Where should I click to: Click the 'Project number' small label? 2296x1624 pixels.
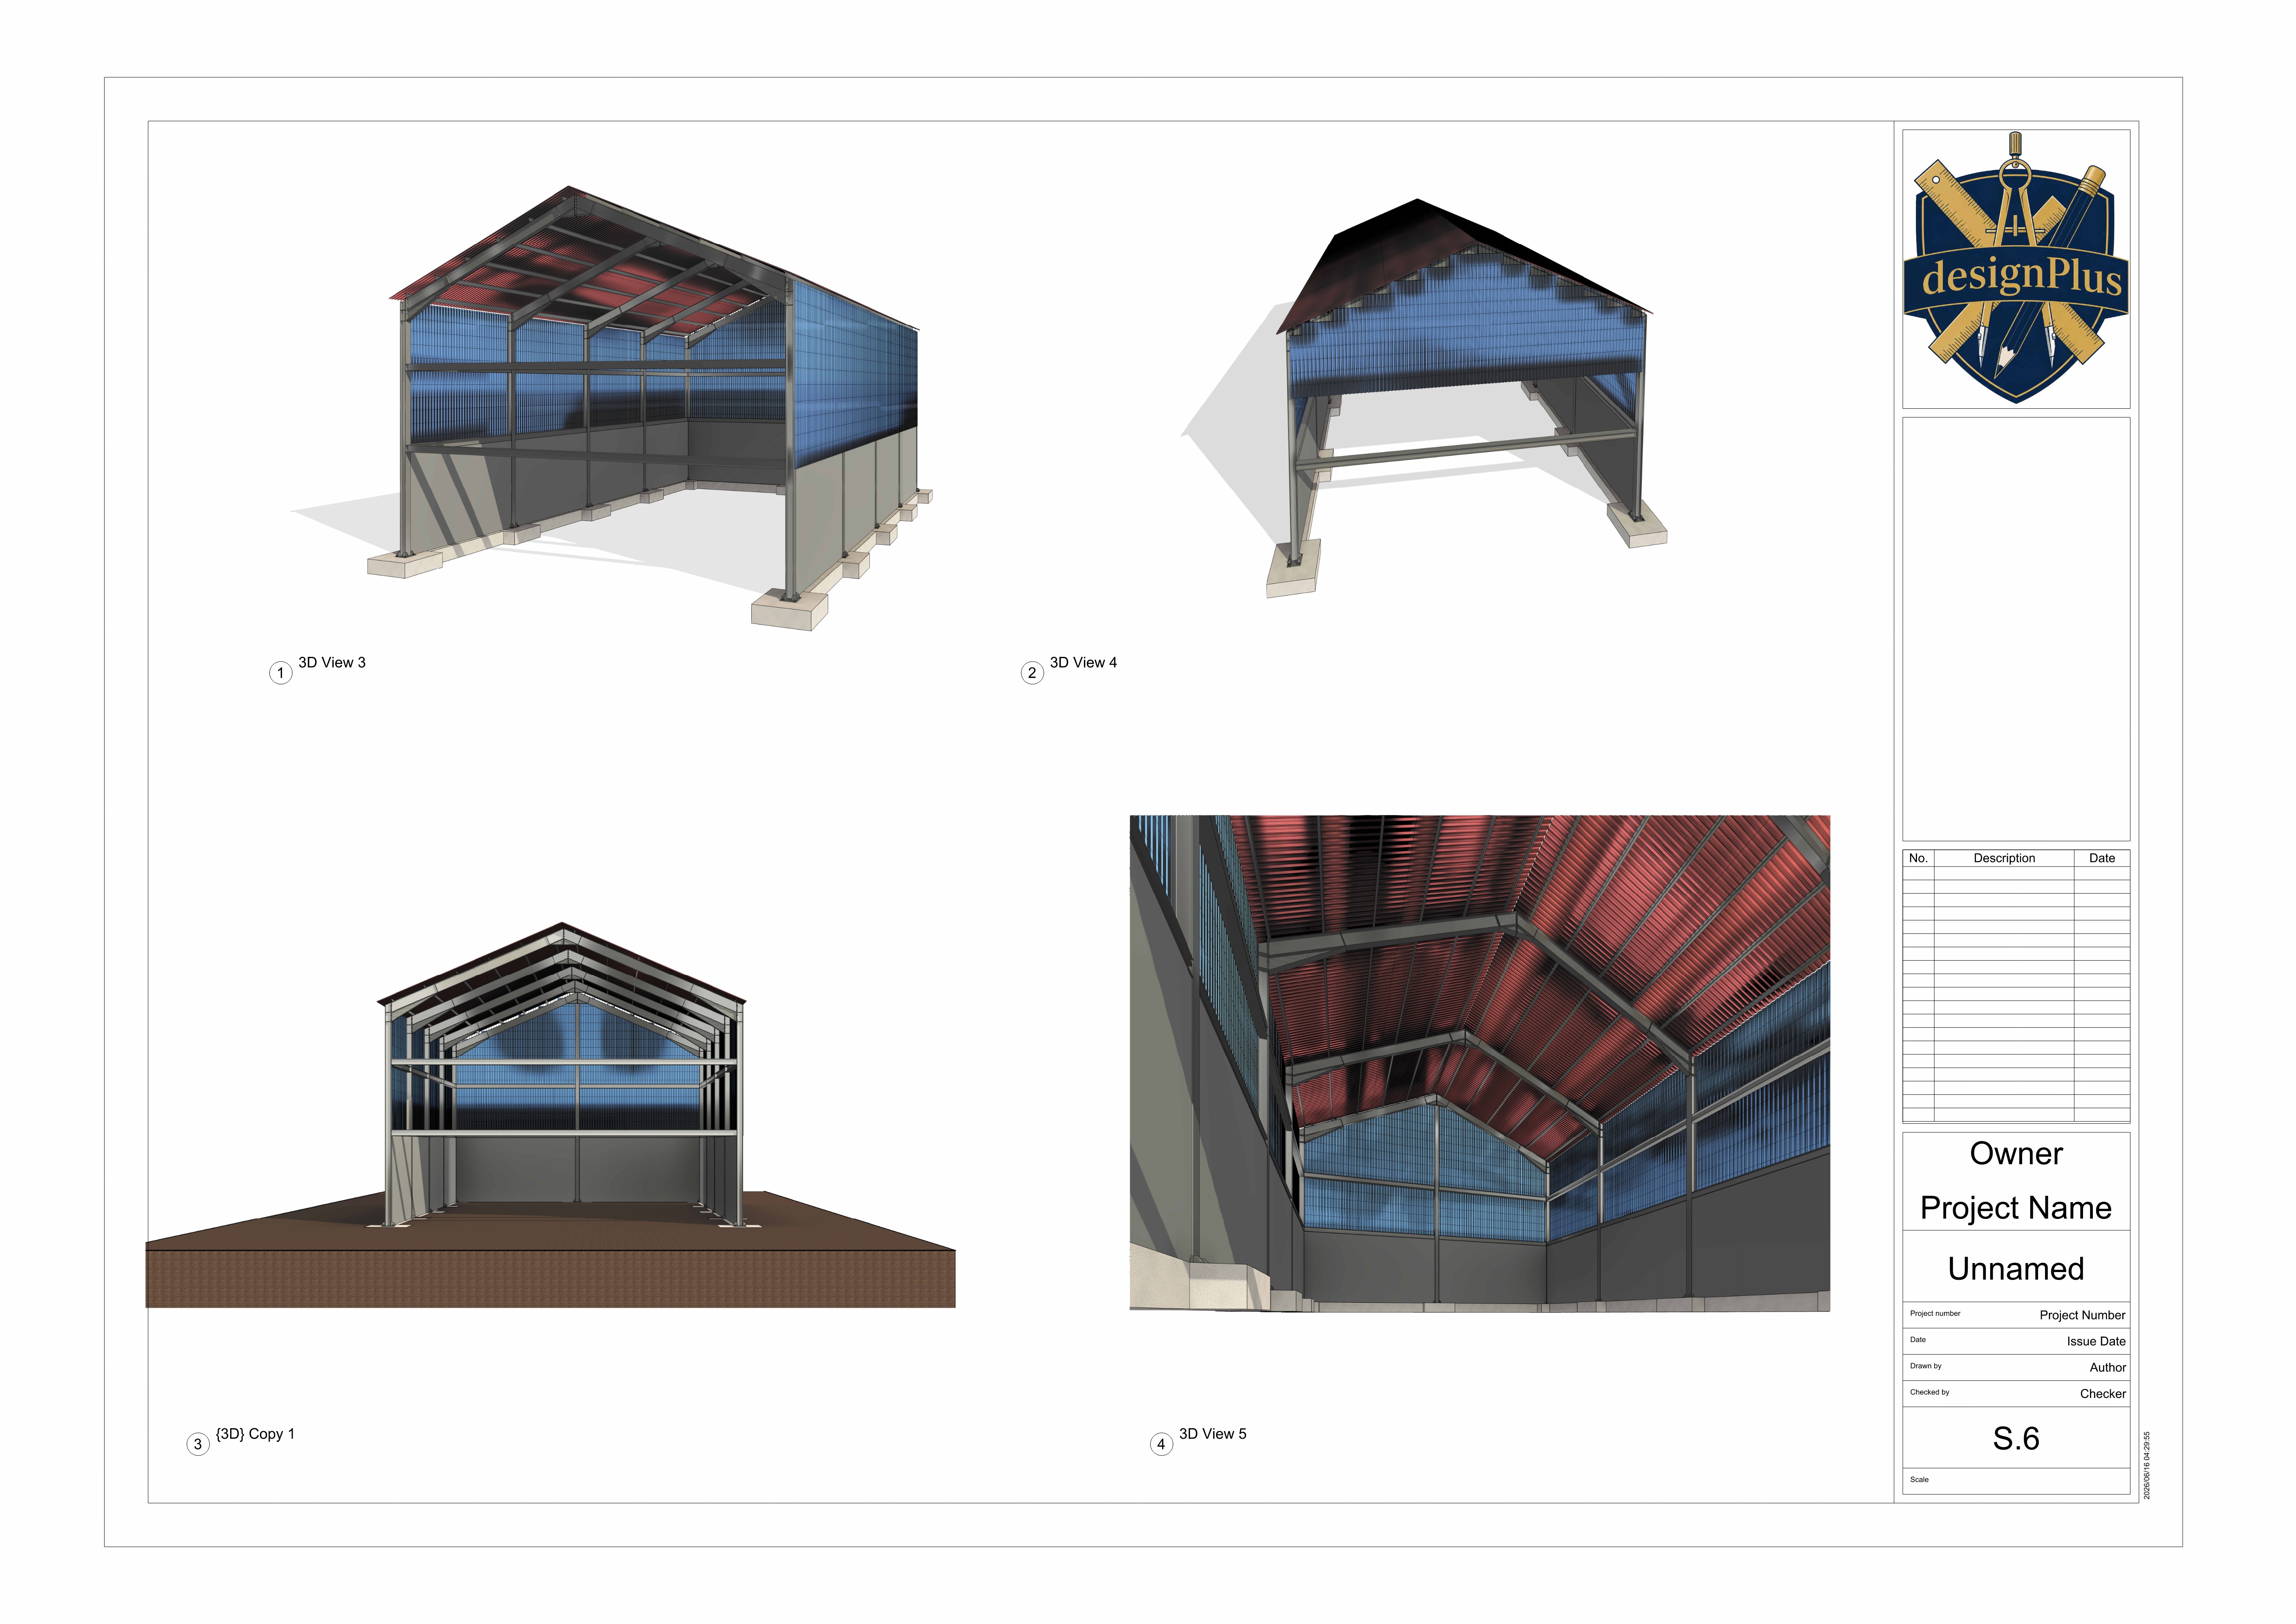(1935, 1314)
